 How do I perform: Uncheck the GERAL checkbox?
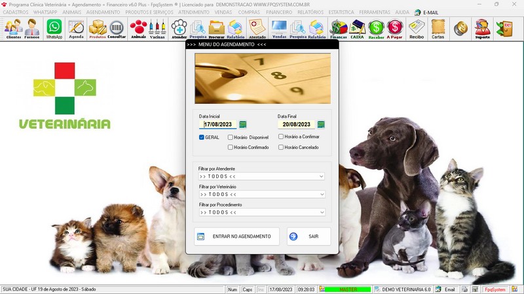pyautogui.click(x=202, y=137)
